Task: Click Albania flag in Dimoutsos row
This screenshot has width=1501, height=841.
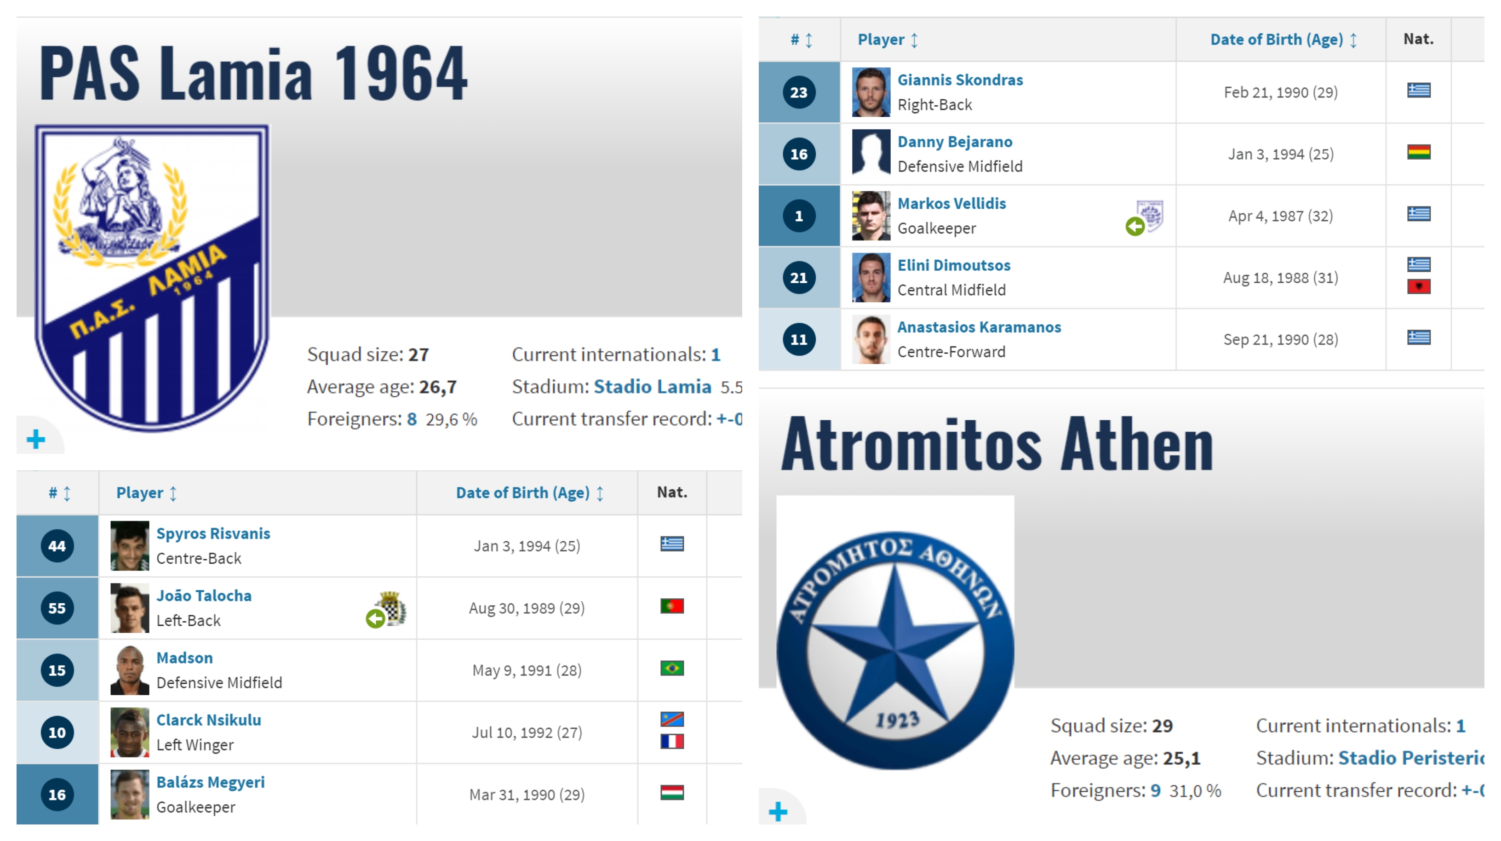Action: (1419, 287)
